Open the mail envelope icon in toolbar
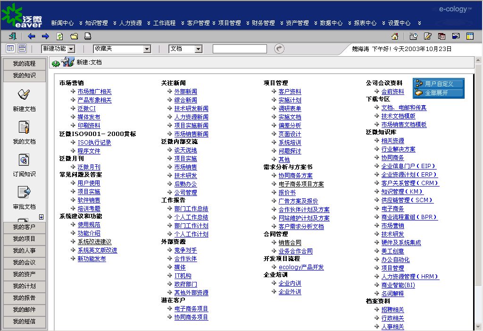 456,36
